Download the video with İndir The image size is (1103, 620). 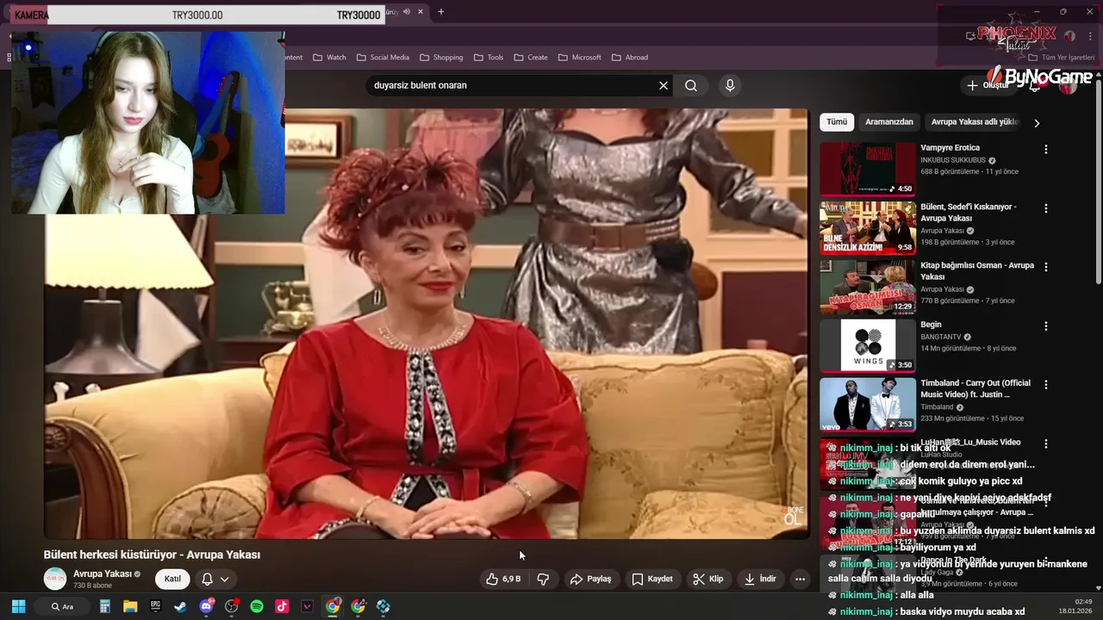coord(759,579)
